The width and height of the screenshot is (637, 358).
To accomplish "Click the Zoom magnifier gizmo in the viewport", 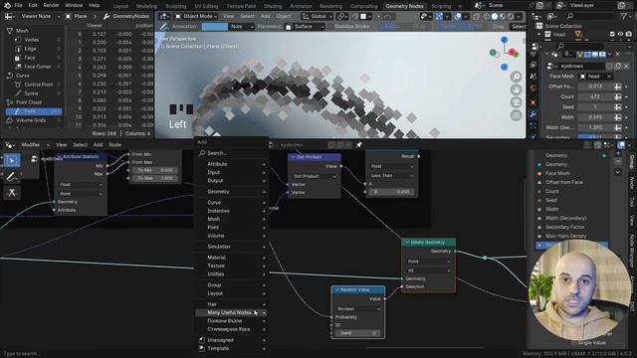I will (x=516, y=77).
